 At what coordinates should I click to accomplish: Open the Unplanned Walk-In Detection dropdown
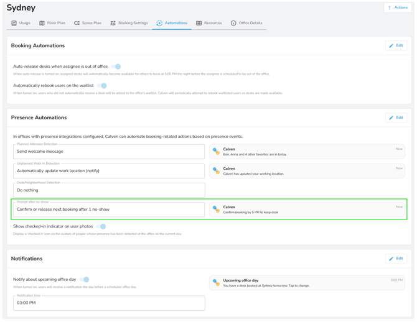tap(109, 171)
